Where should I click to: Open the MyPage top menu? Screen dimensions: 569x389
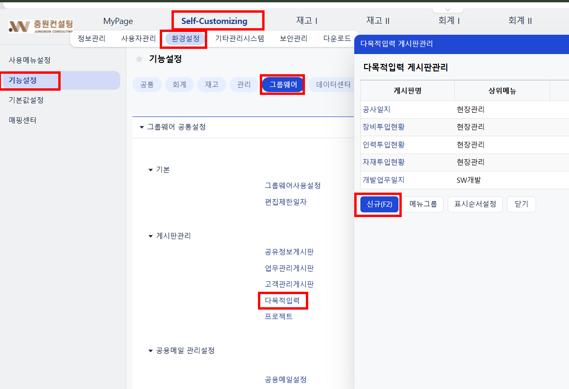(x=118, y=21)
